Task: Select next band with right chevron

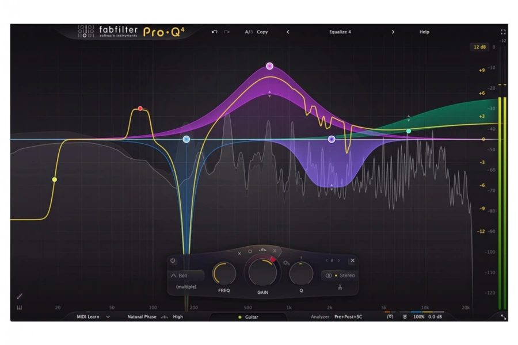Action: pyautogui.click(x=338, y=260)
